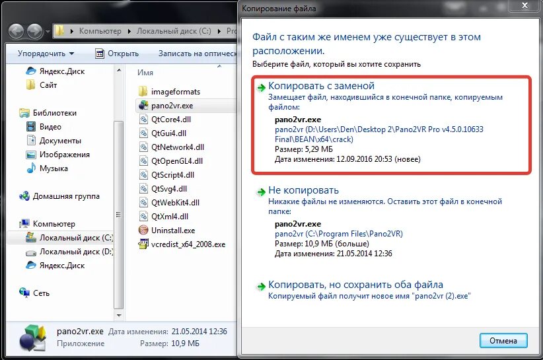Click the Сеть label in sidebar
Image resolution: width=543 pixels, height=360 pixels.
pos(41,293)
